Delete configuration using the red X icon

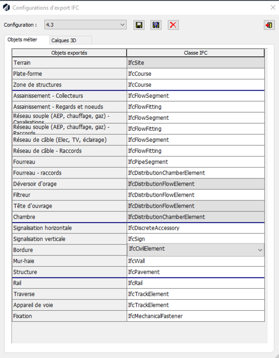[x=173, y=25]
